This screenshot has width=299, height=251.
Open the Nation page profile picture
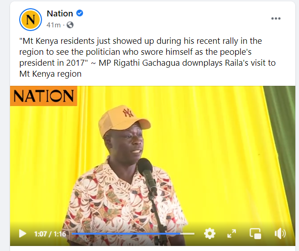[x=31, y=20]
